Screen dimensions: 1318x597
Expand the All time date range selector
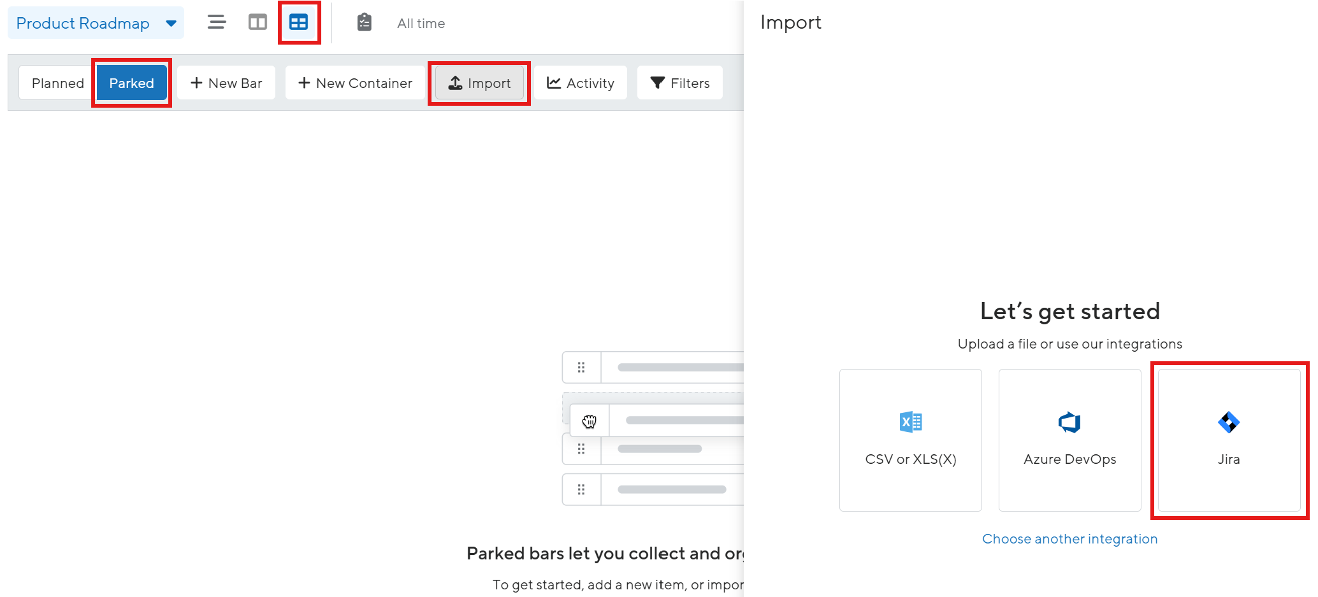pos(420,24)
